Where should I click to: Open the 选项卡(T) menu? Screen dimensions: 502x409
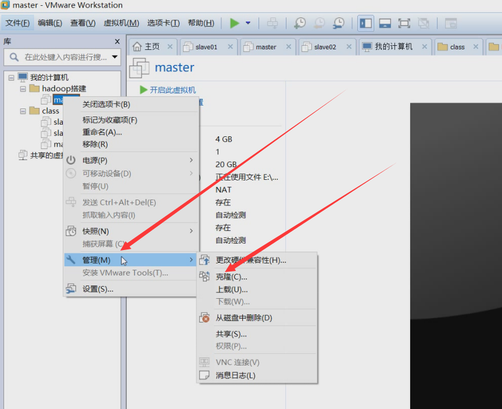tap(163, 23)
